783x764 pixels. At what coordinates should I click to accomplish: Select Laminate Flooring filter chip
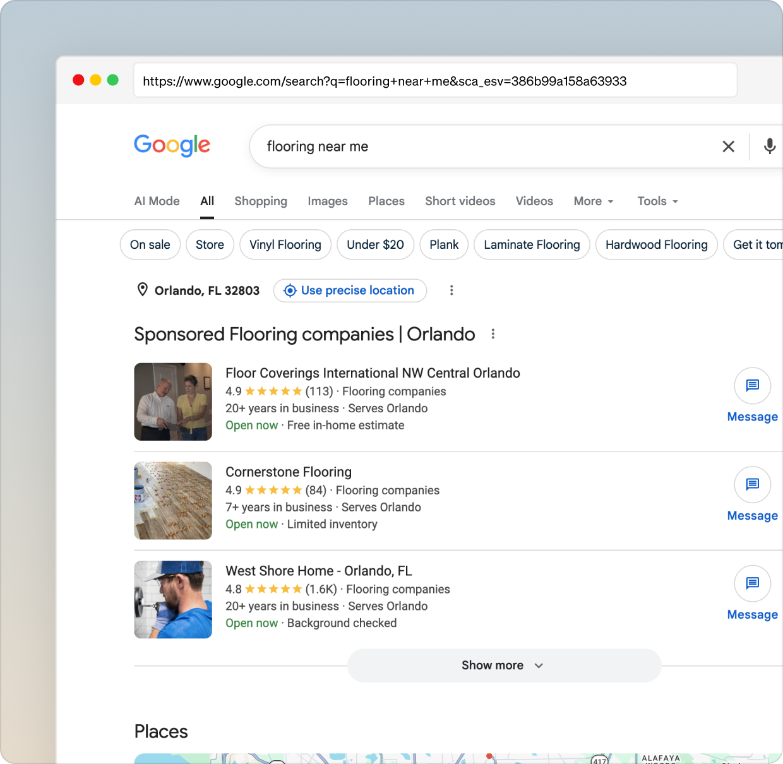532,244
